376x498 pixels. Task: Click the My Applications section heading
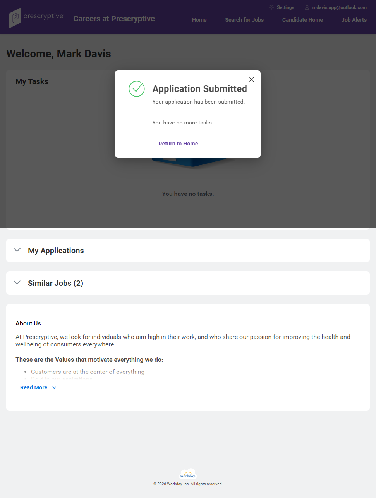tap(56, 251)
